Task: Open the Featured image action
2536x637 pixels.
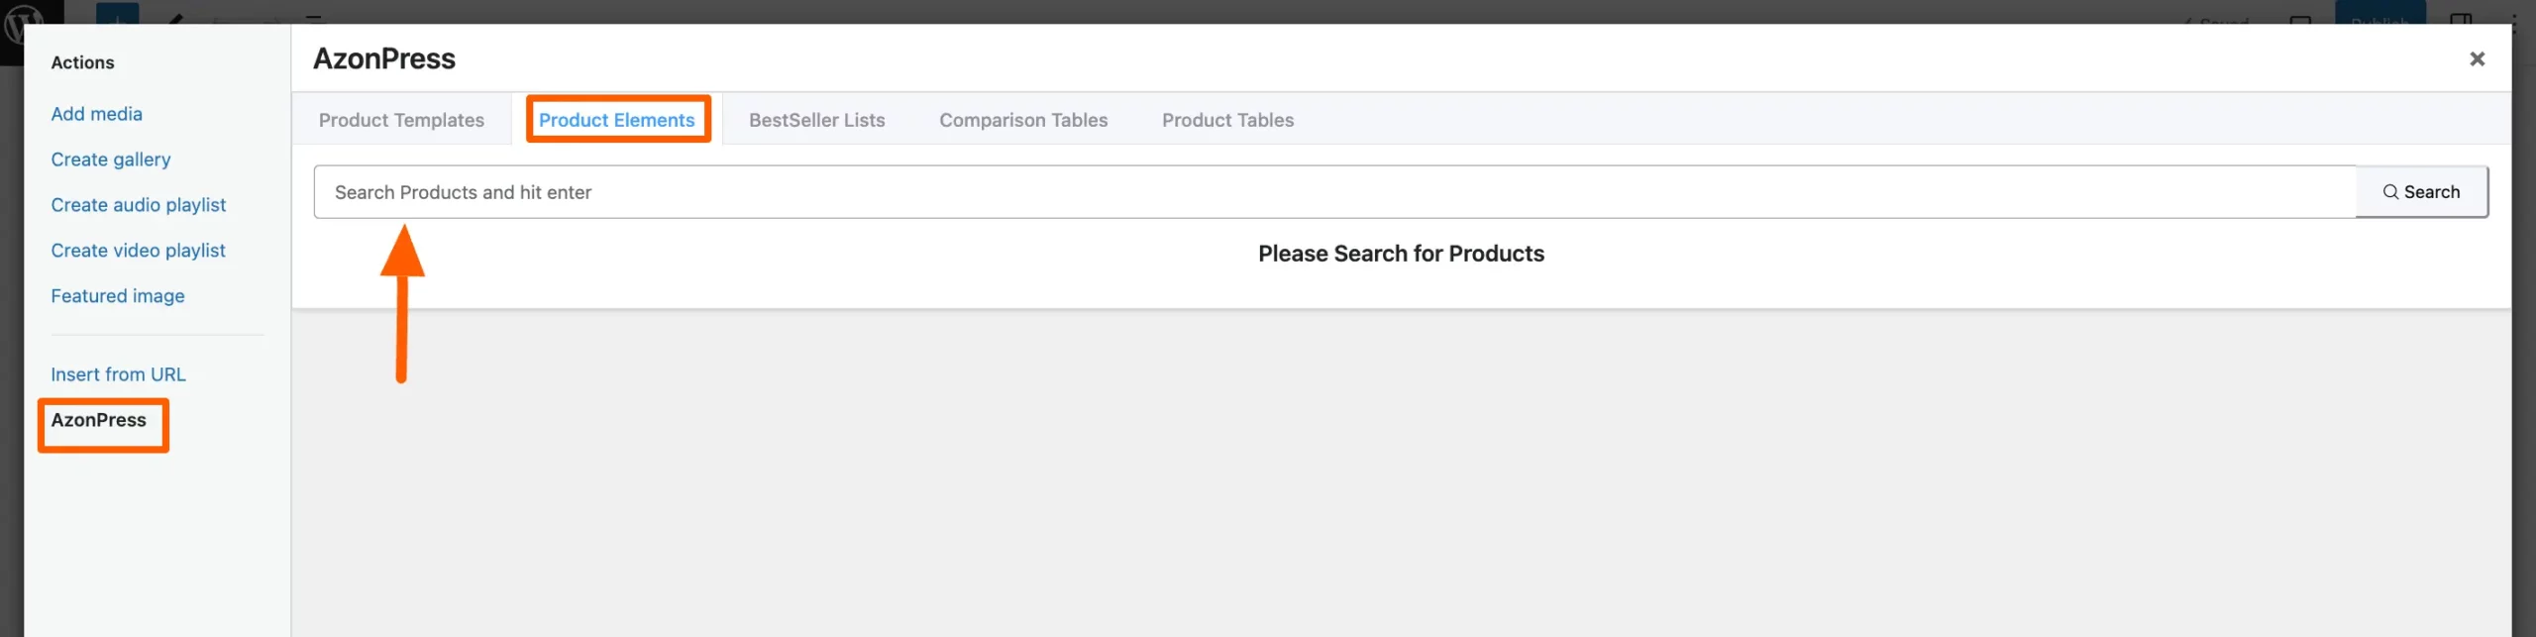Action: [117, 295]
